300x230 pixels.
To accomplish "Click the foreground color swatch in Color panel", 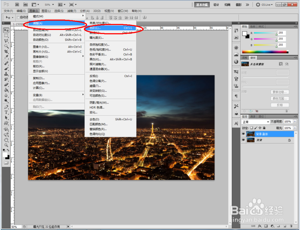I will pyautogui.click(x=244, y=34).
